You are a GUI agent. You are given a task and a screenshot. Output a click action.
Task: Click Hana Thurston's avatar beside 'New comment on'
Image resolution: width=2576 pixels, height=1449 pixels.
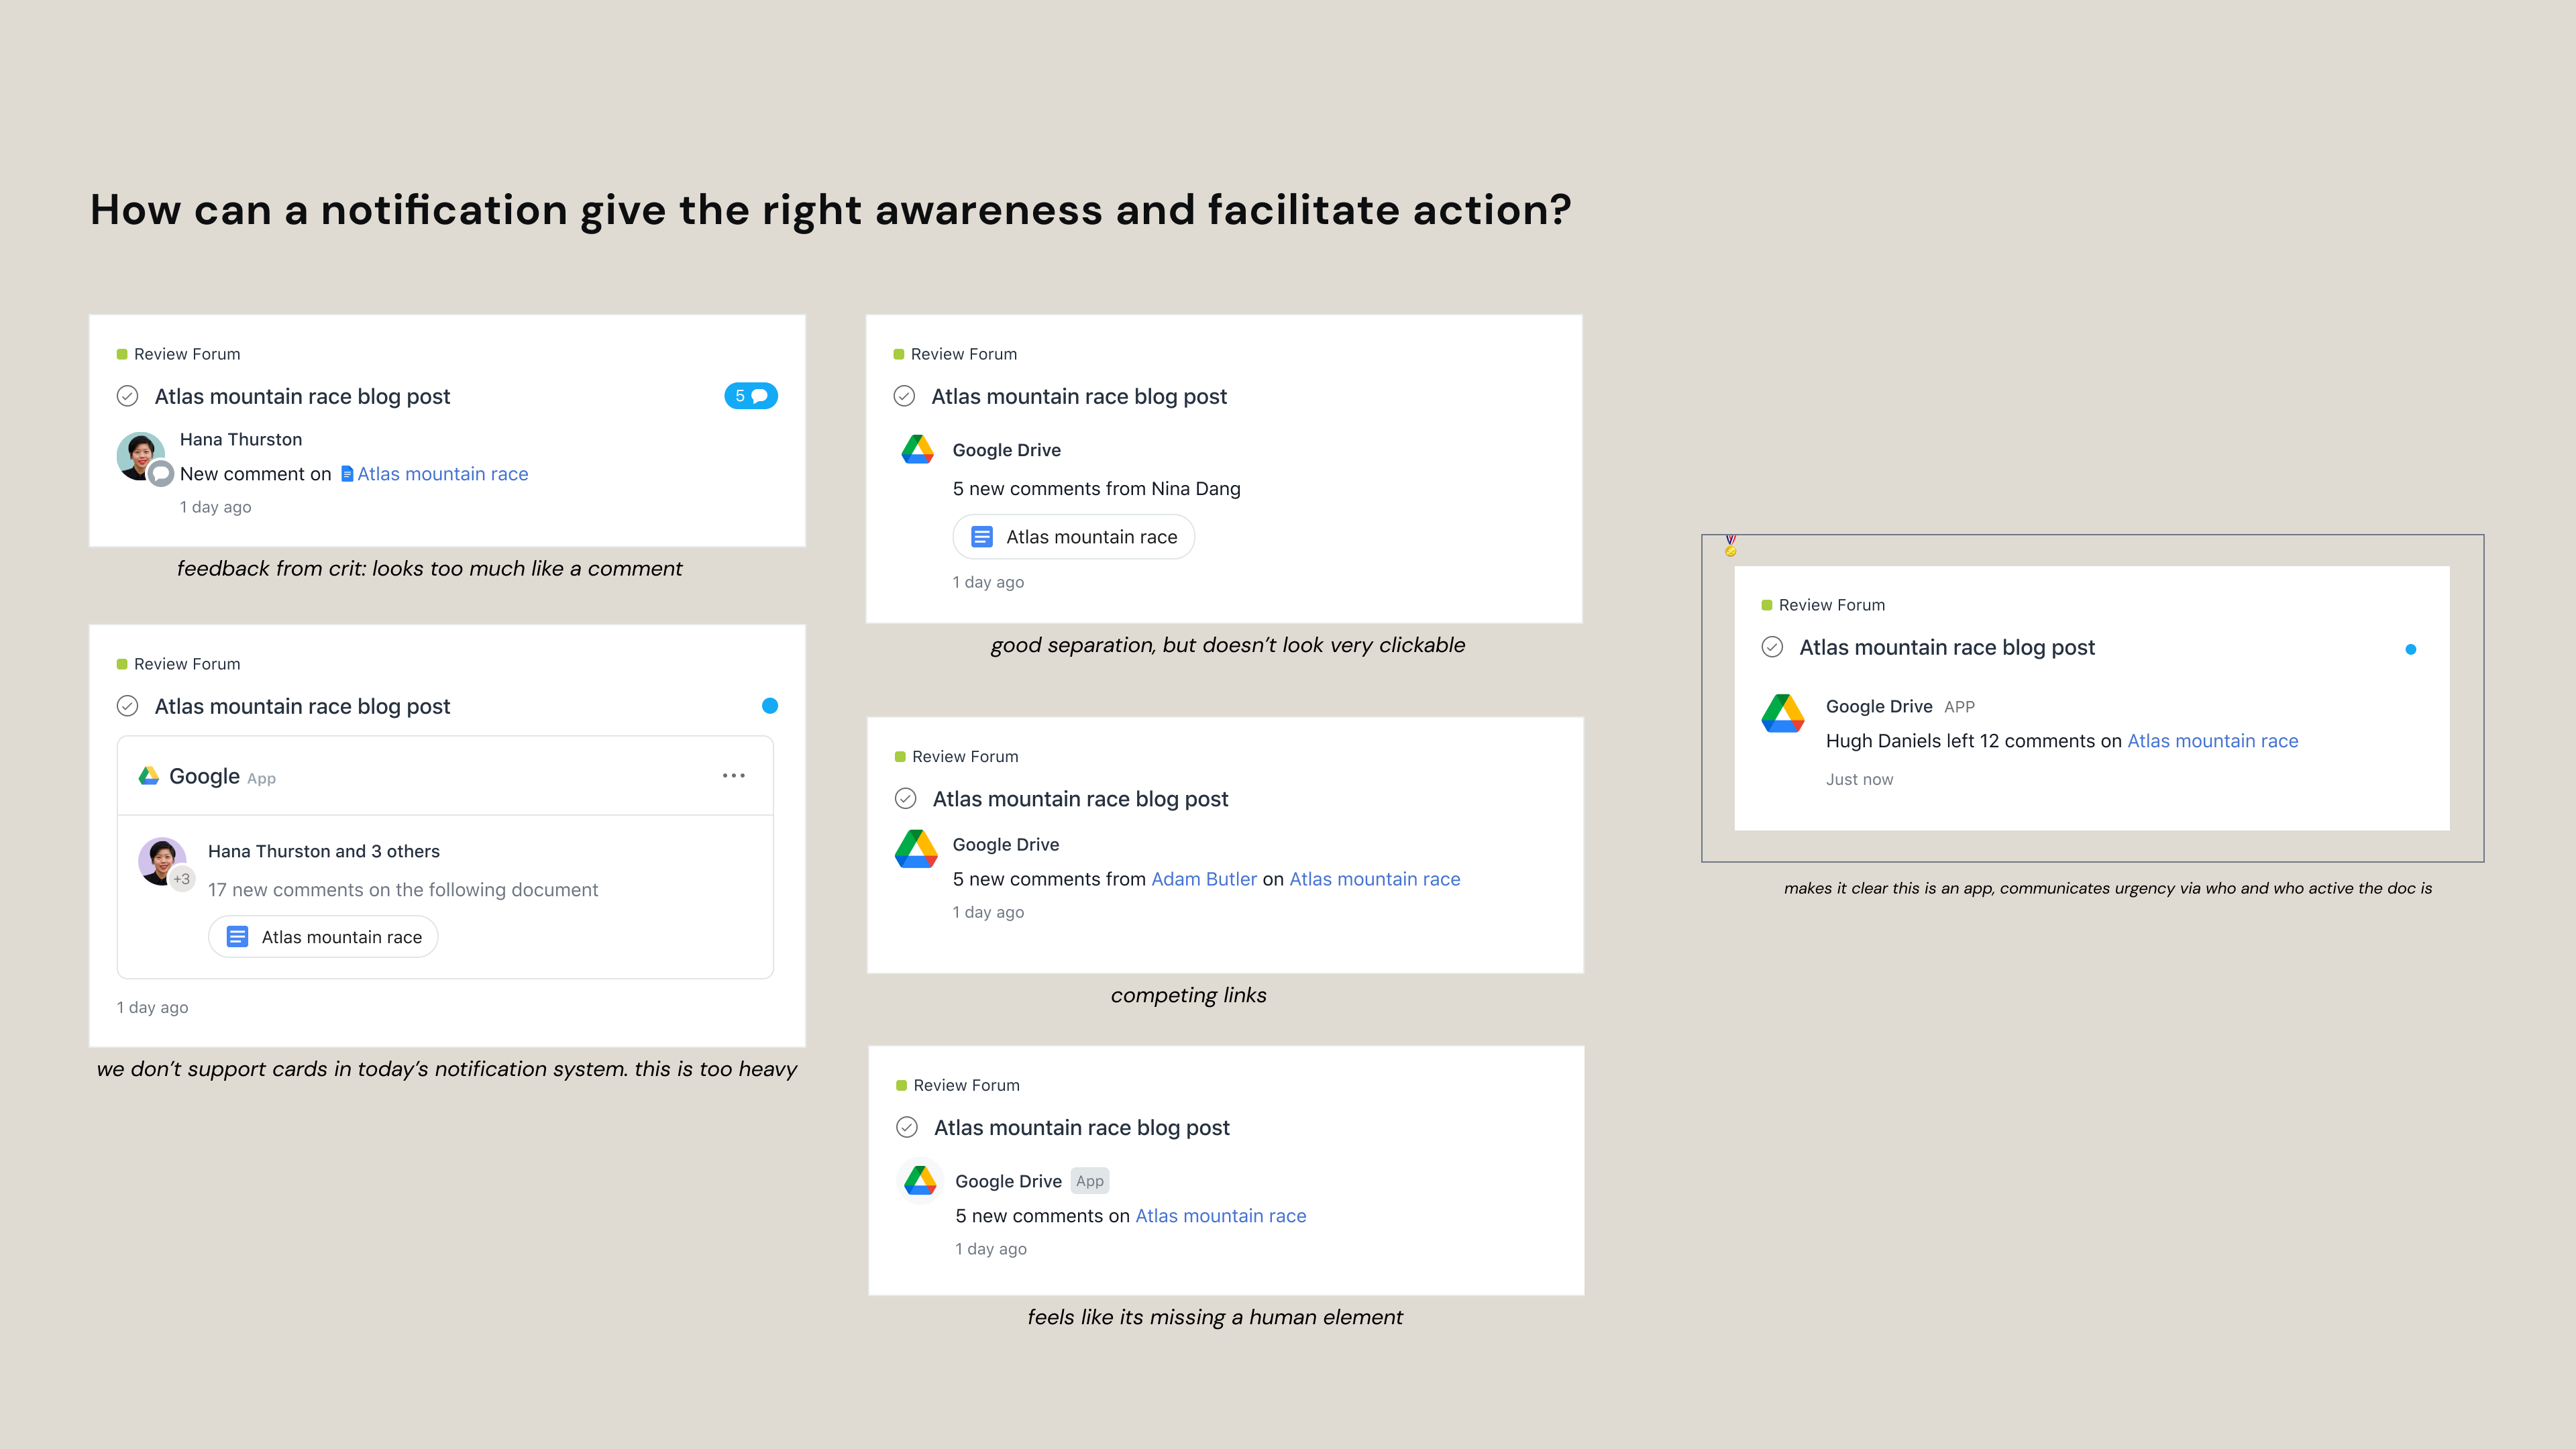click(141, 456)
